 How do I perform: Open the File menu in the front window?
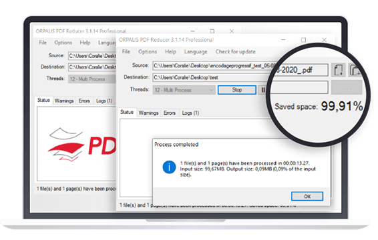126,52
